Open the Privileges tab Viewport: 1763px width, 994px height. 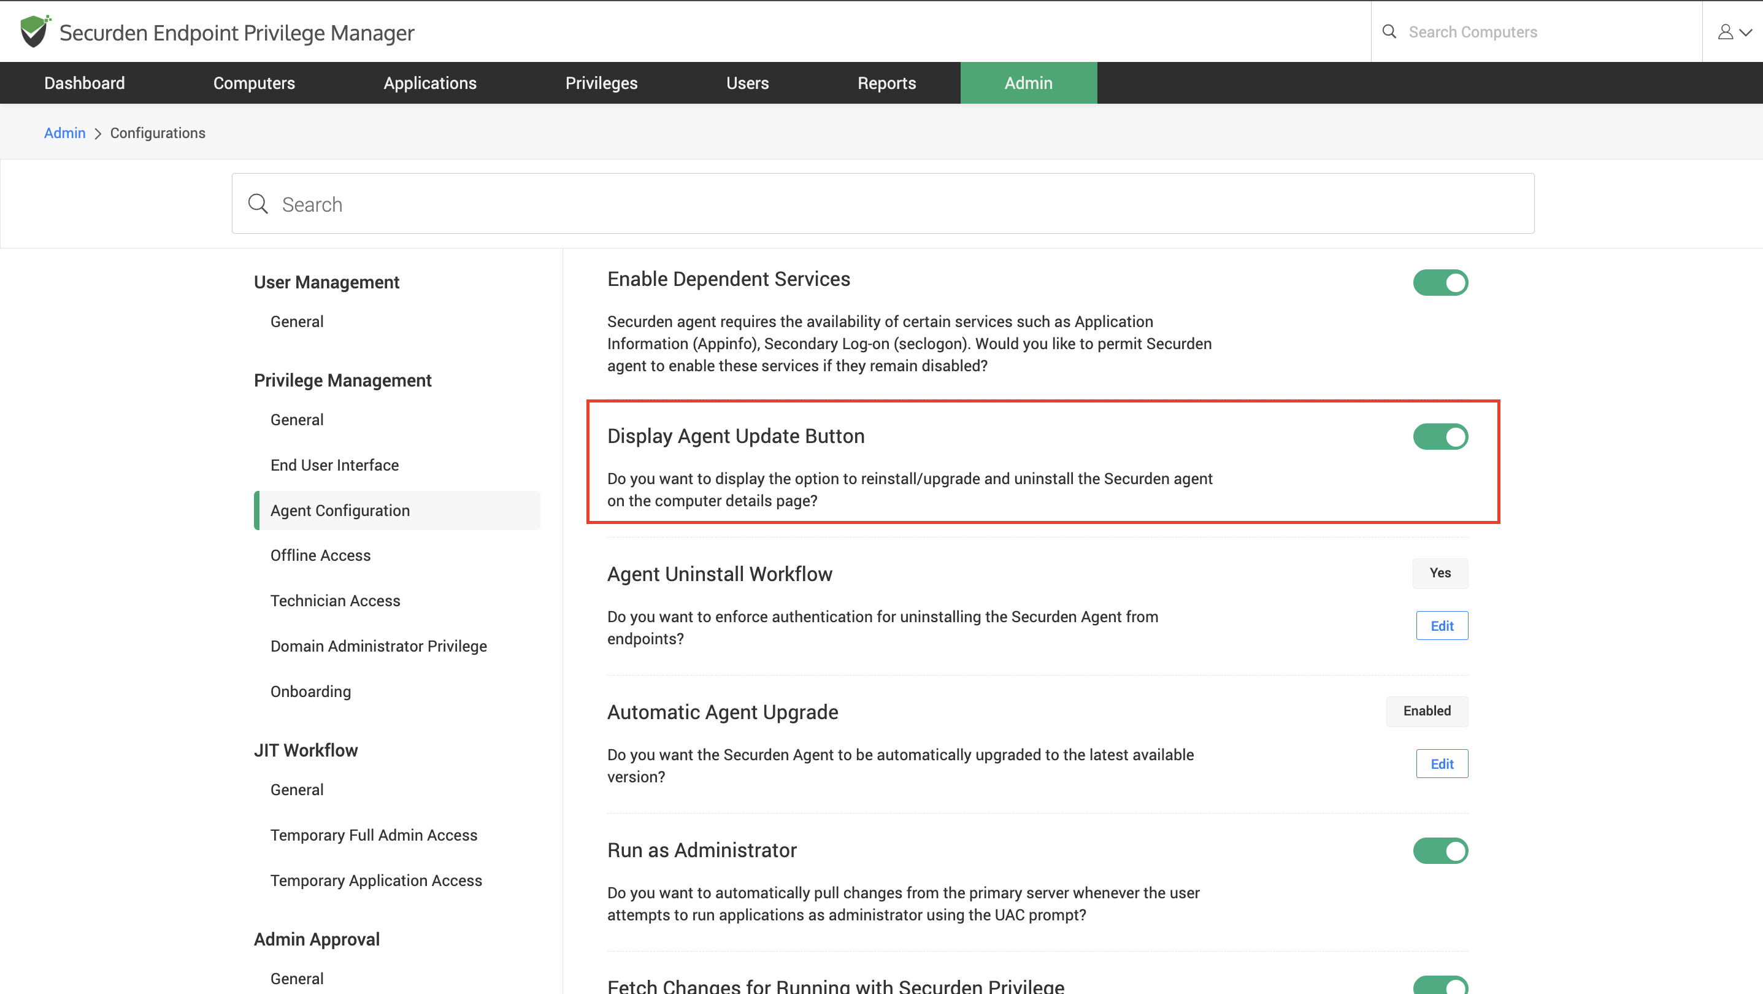(x=601, y=83)
